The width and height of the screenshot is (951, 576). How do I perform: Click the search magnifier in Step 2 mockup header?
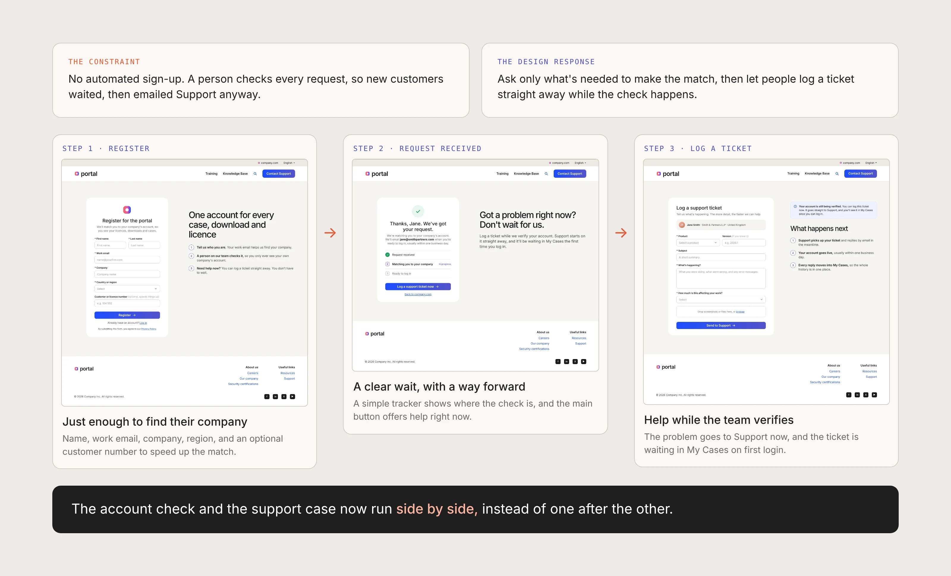[546, 174]
